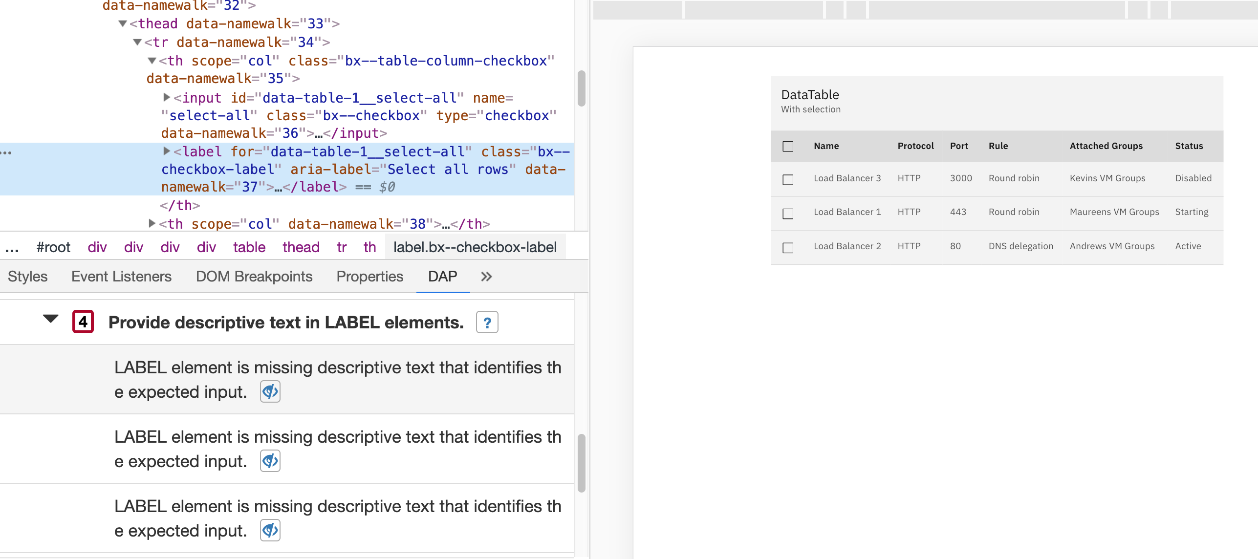The image size is (1258, 559).
Task: Toggle the select-all rows checkbox
Action: coord(788,146)
